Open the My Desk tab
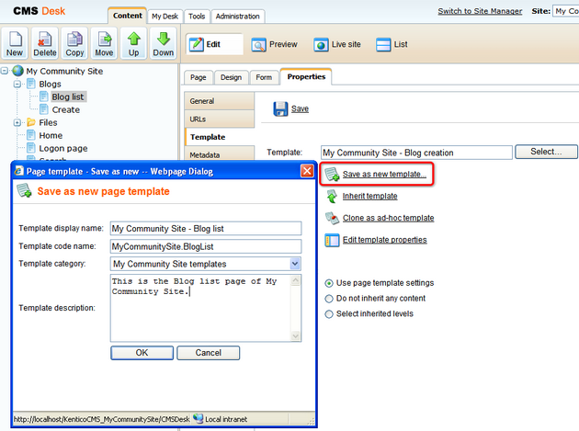The image size is (579, 431). pyautogui.click(x=165, y=17)
